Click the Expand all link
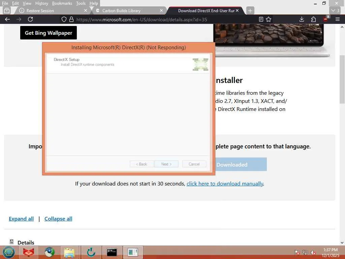 coord(21,219)
